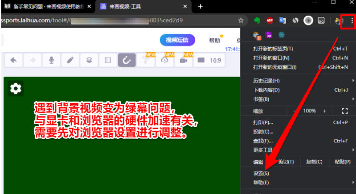The width and height of the screenshot is (356, 194).
Task: Enter fullscreen via zoom row icon
Action: pos(345,111)
